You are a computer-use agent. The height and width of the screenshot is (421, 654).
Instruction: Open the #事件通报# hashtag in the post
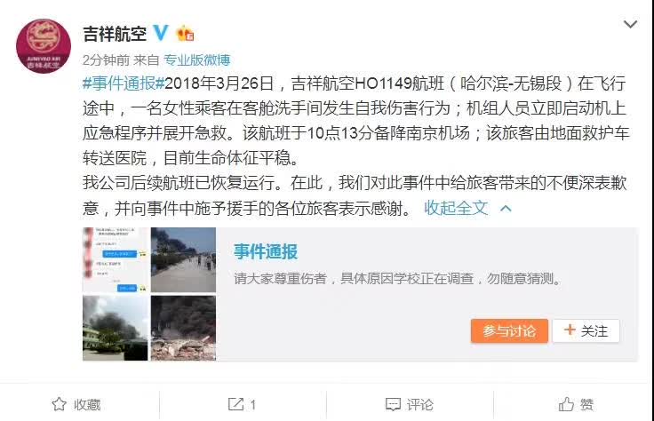[x=124, y=83]
